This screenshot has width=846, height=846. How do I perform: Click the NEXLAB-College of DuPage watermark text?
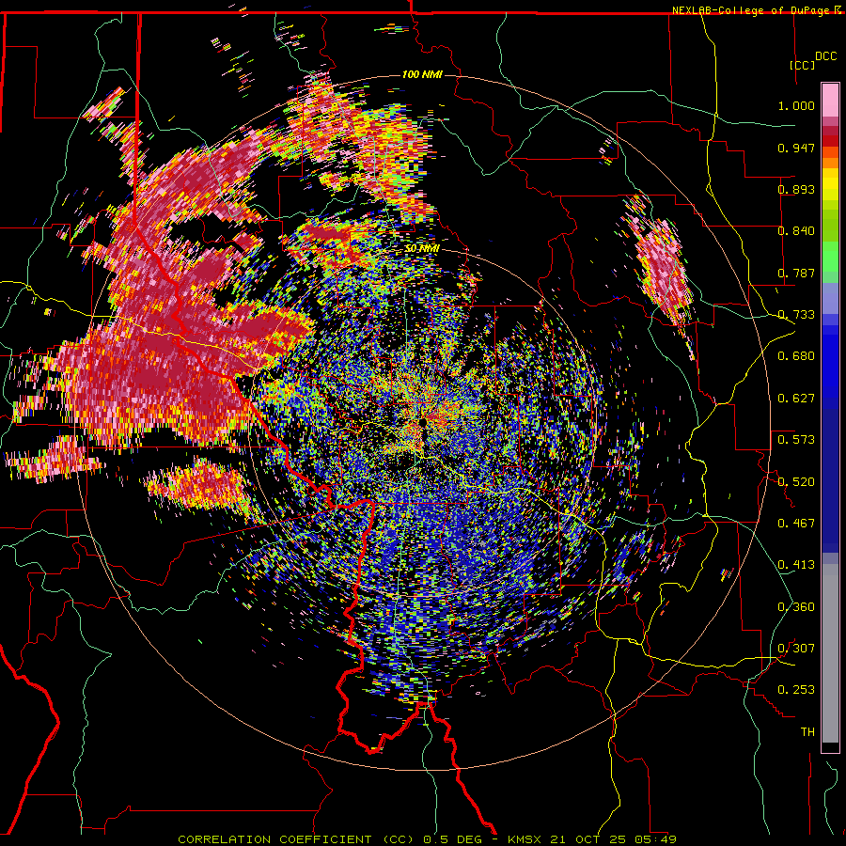pyautogui.click(x=756, y=10)
